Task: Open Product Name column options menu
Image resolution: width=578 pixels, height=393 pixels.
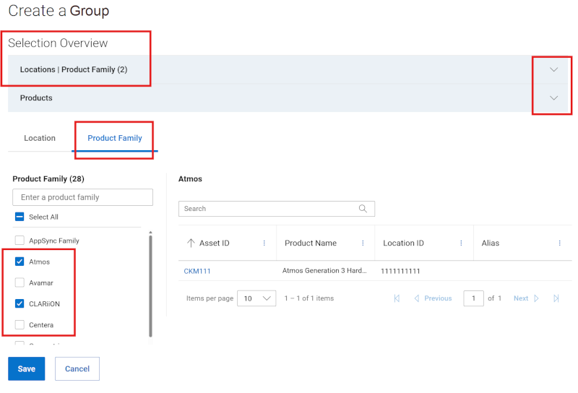Action: 363,243
